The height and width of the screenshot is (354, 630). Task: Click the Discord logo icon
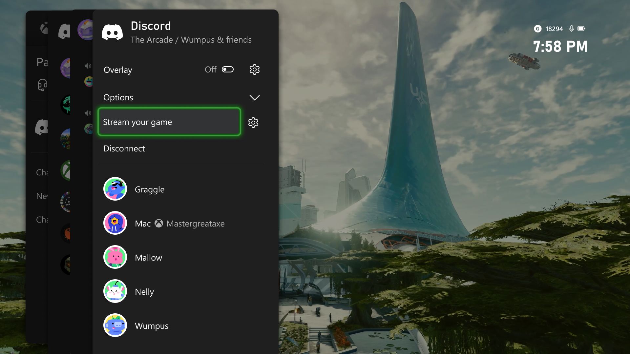pyautogui.click(x=112, y=32)
